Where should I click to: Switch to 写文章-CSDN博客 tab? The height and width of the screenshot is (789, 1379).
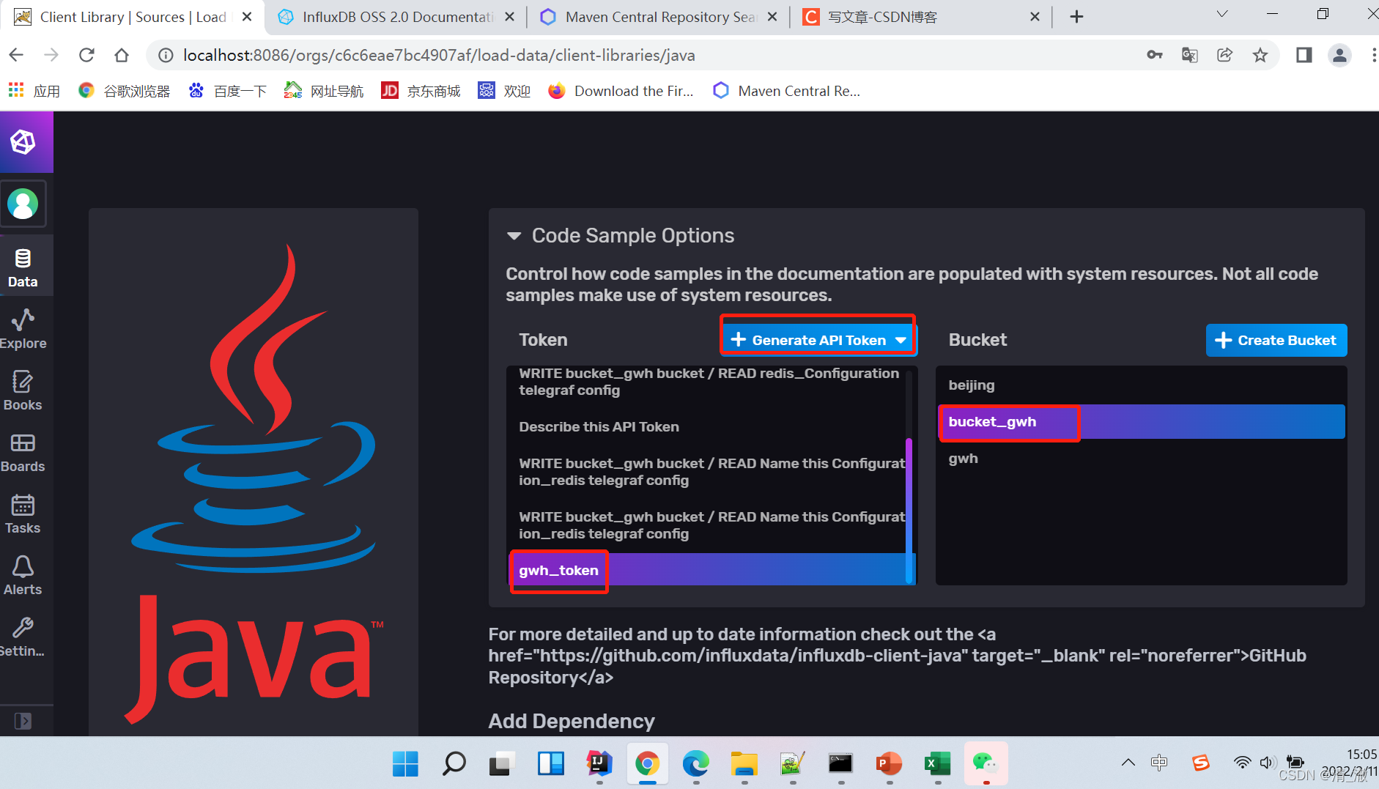coord(920,17)
